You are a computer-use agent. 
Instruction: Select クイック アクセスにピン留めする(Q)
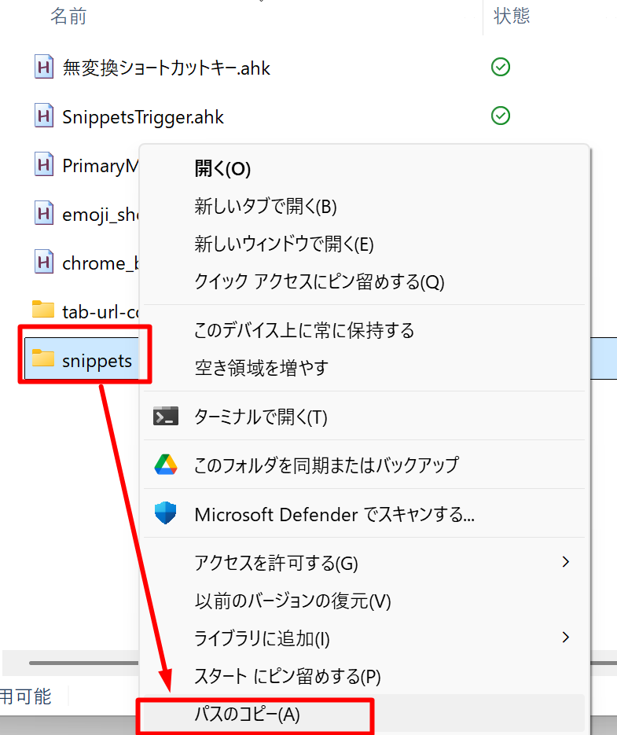[x=319, y=281]
